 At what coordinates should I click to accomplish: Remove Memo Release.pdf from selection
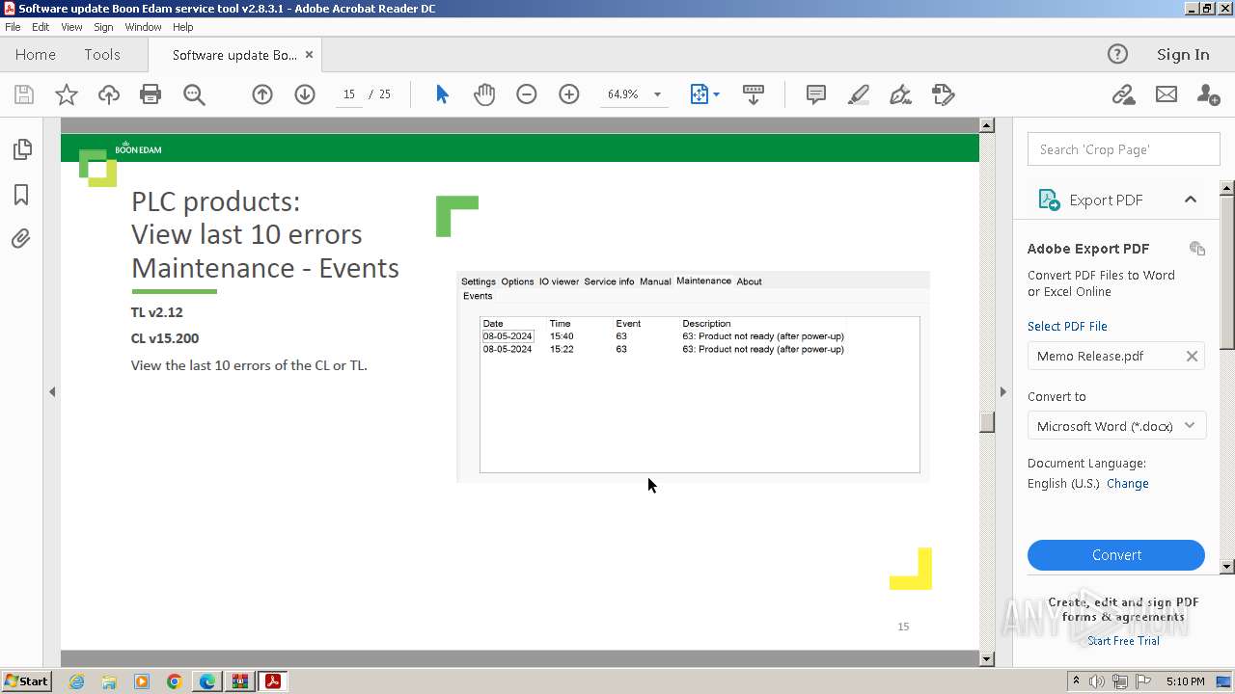1192,356
